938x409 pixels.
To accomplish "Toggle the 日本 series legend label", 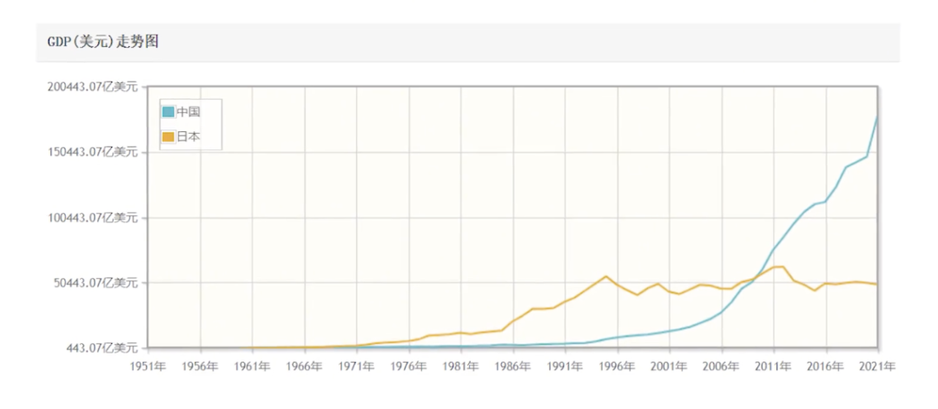I will tap(188, 135).
